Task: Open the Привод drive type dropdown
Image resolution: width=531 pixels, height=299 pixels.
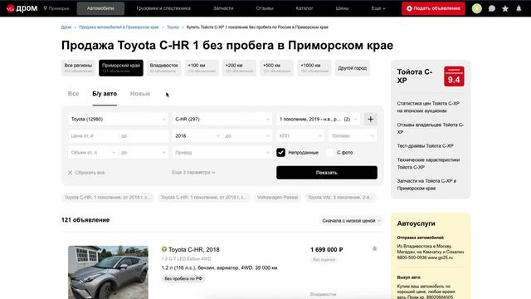Action: pos(222,153)
